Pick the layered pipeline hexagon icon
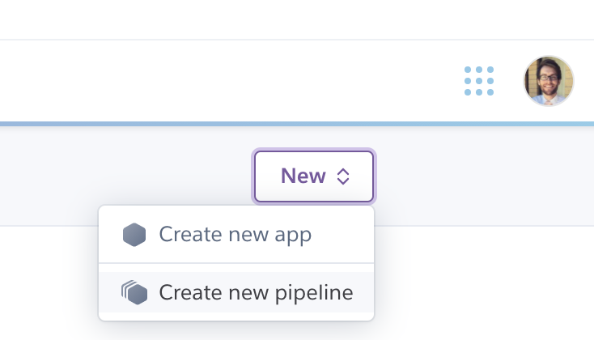Image resolution: width=594 pixels, height=340 pixels. click(x=134, y=292)
